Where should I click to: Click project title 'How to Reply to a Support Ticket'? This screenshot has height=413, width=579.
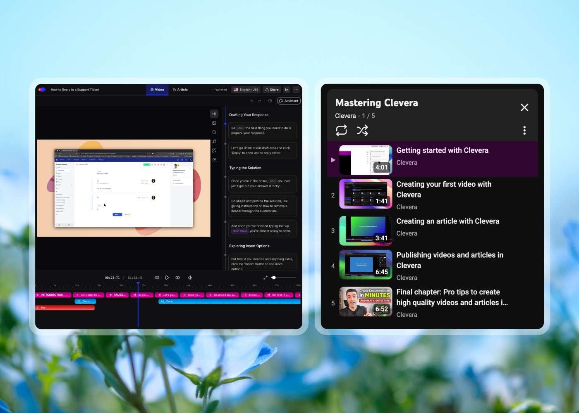(75, 90)
